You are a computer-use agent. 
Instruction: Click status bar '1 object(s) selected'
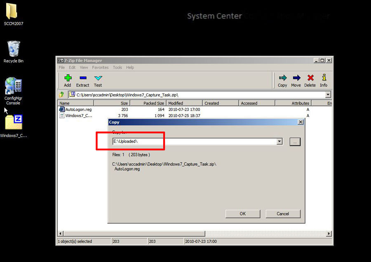[x=75, y=241]
